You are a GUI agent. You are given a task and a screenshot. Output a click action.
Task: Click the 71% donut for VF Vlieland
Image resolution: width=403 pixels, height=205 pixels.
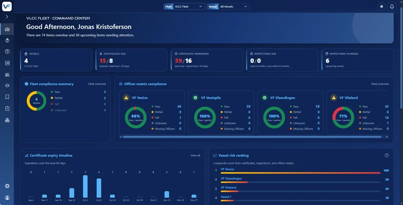tap(343, 118)
